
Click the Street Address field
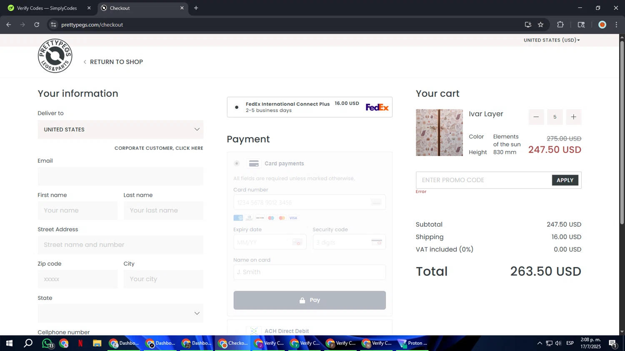click(120, 245)
